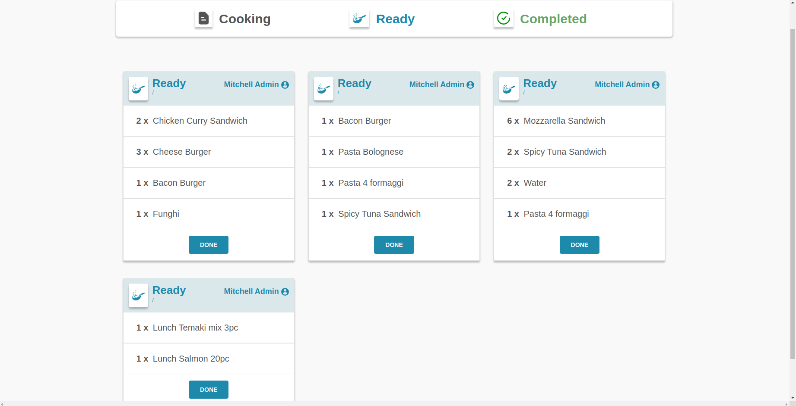The width and height of the screenshot is (796, 406).
Task: Click pan icon on Lunch Temaki order card
Action: (x=138, y=296)
